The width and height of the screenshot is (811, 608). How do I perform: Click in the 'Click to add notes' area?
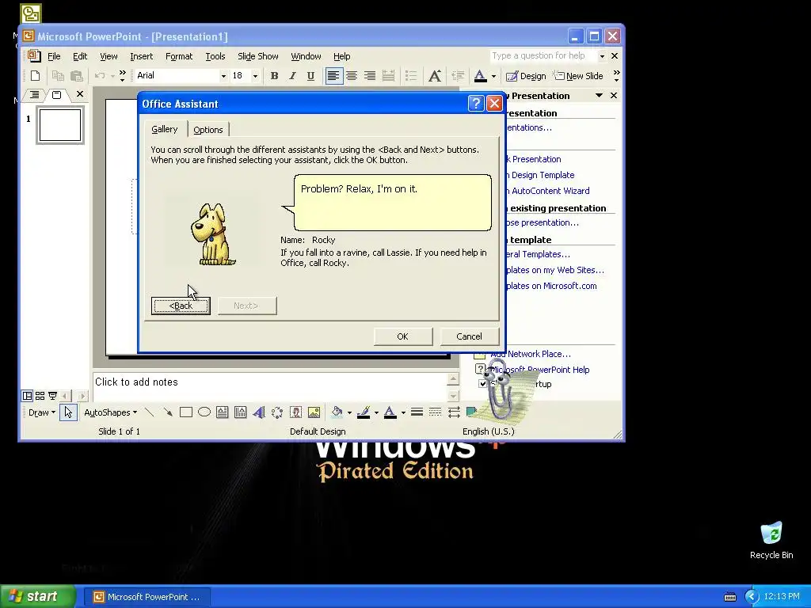(x=269, y=386)
